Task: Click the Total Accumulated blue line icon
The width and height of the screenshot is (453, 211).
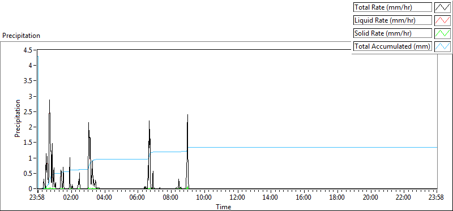Action: coord(443,46)
